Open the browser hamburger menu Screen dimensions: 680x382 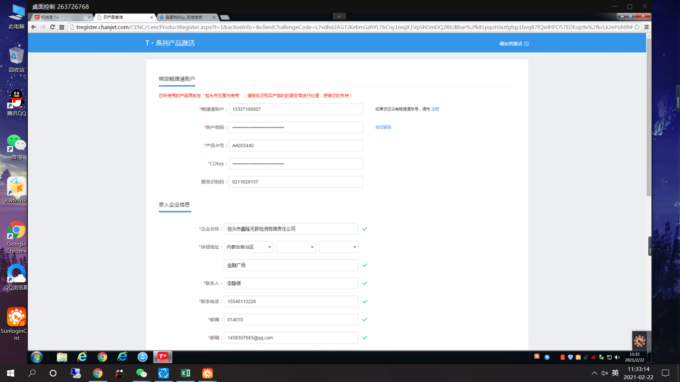click(646, 27)
